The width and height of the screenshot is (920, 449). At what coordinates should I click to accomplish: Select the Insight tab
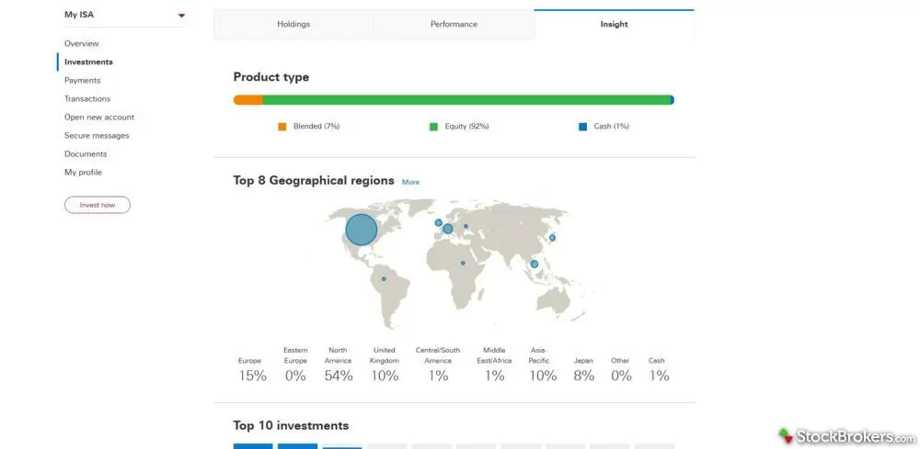pyautogui.click(x=614, y=25)
